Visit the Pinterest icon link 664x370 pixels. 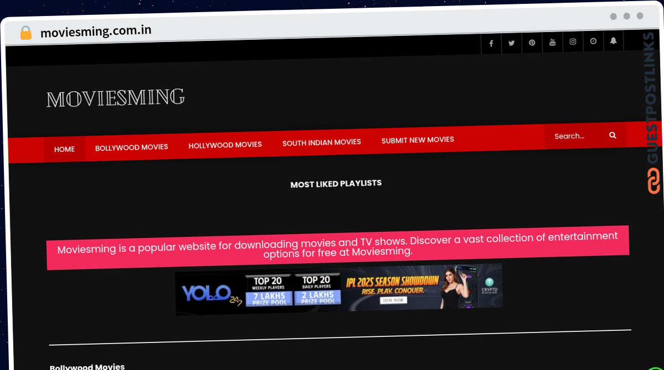point(532,43)
